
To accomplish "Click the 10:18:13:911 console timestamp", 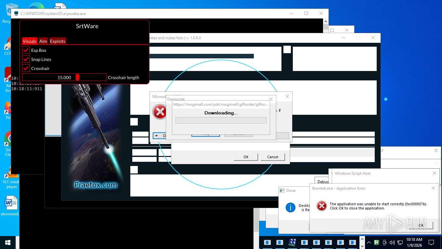I will point(27,89).
